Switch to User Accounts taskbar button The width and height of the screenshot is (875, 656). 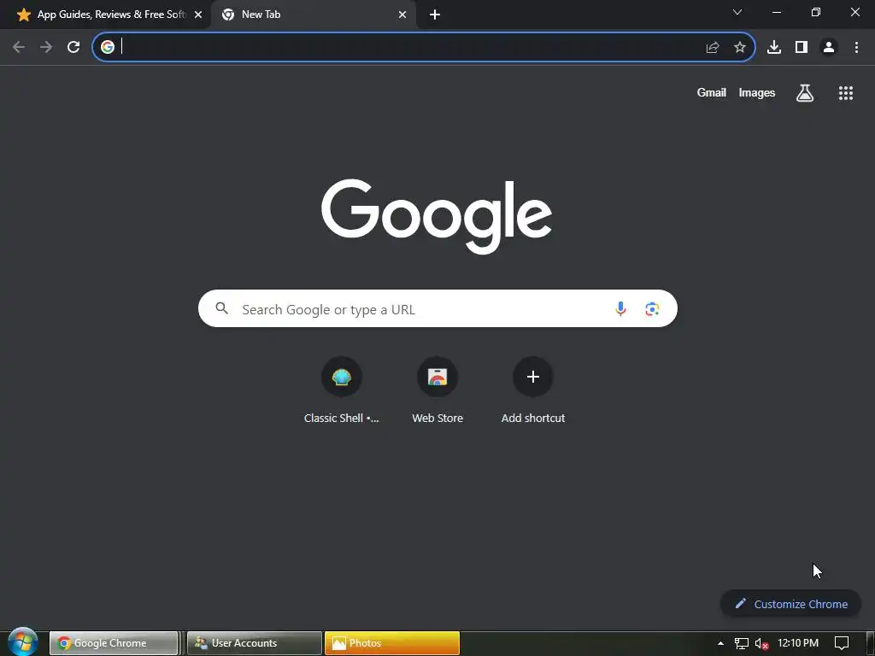[254, 643]
